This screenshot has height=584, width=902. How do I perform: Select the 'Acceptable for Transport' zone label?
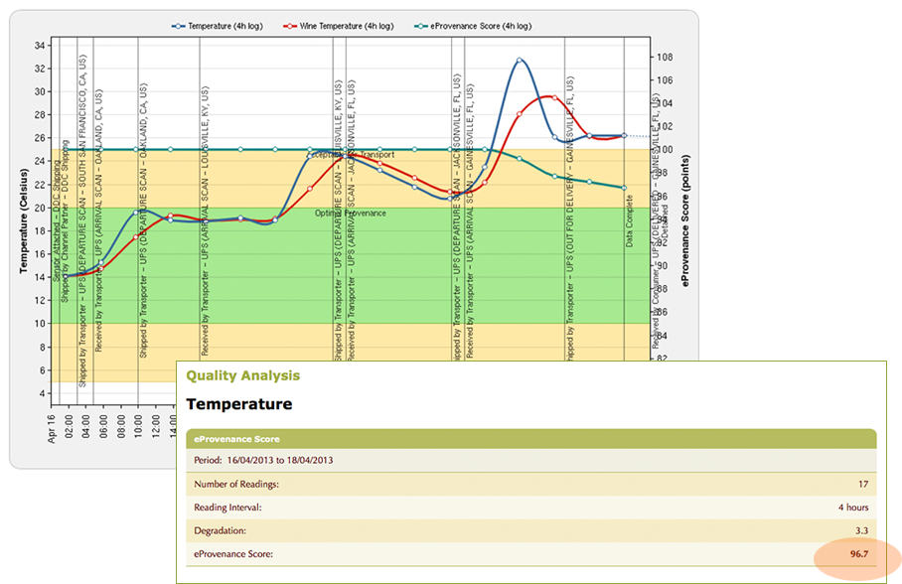click(x=352, y=154)
